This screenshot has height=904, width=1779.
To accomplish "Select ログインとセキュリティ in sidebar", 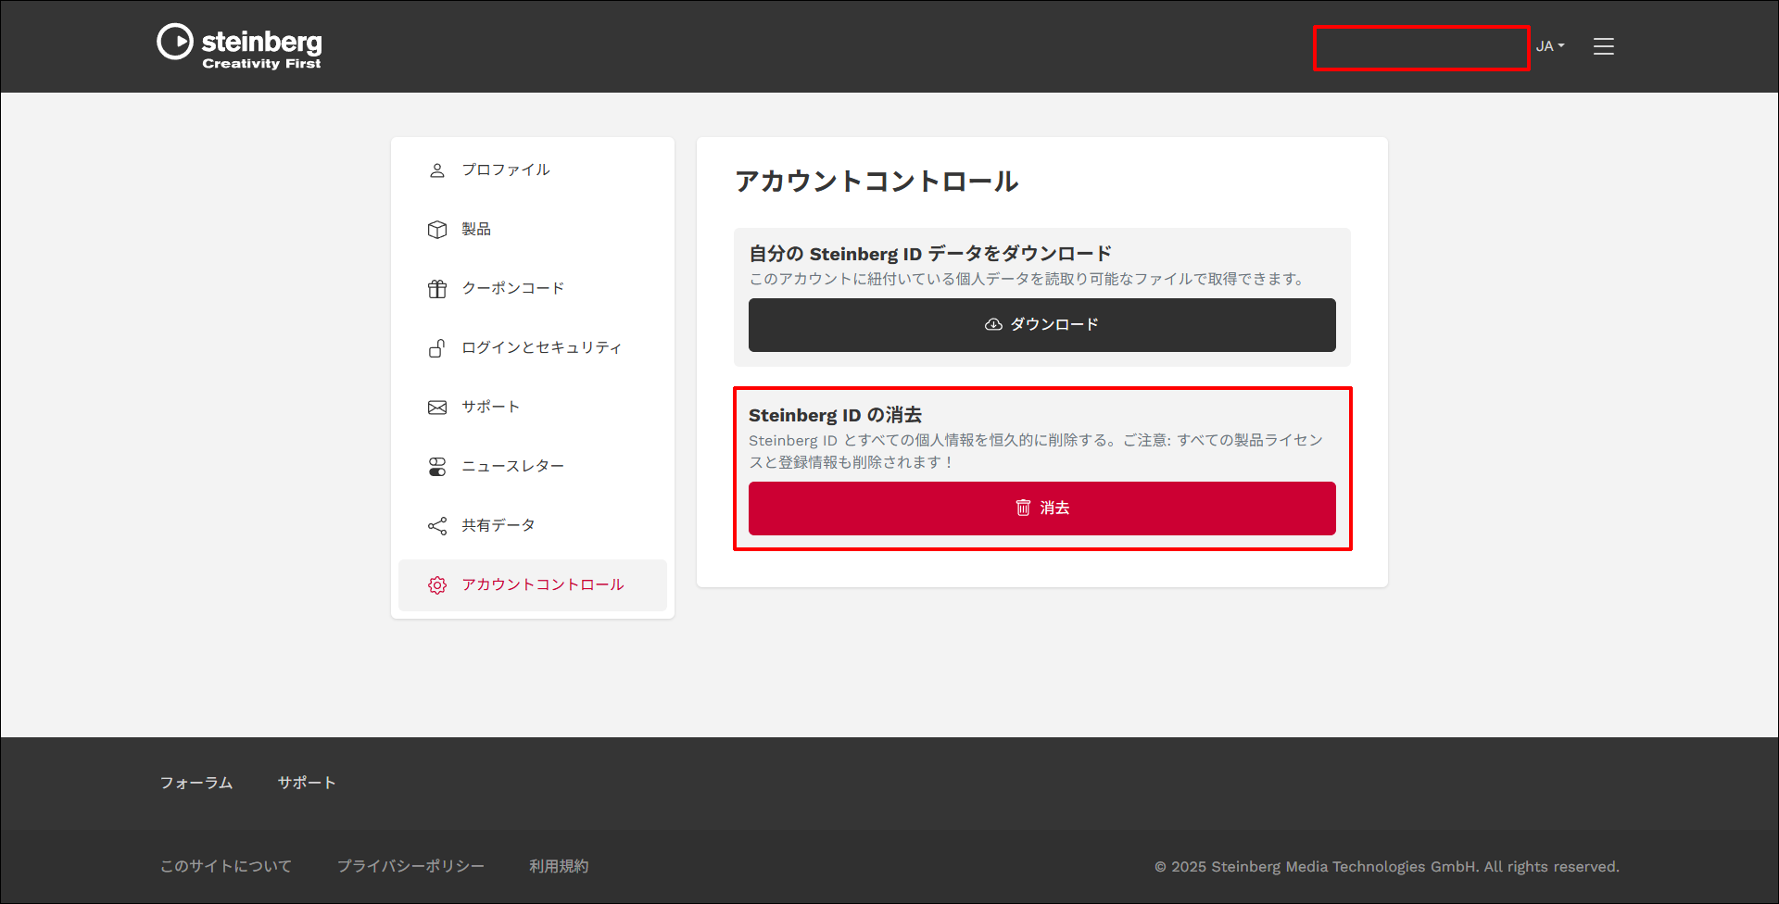I will click(x=541, y=348).
